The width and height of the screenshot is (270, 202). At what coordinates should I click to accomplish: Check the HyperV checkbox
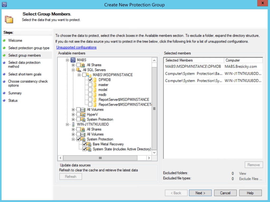[79, 114]
